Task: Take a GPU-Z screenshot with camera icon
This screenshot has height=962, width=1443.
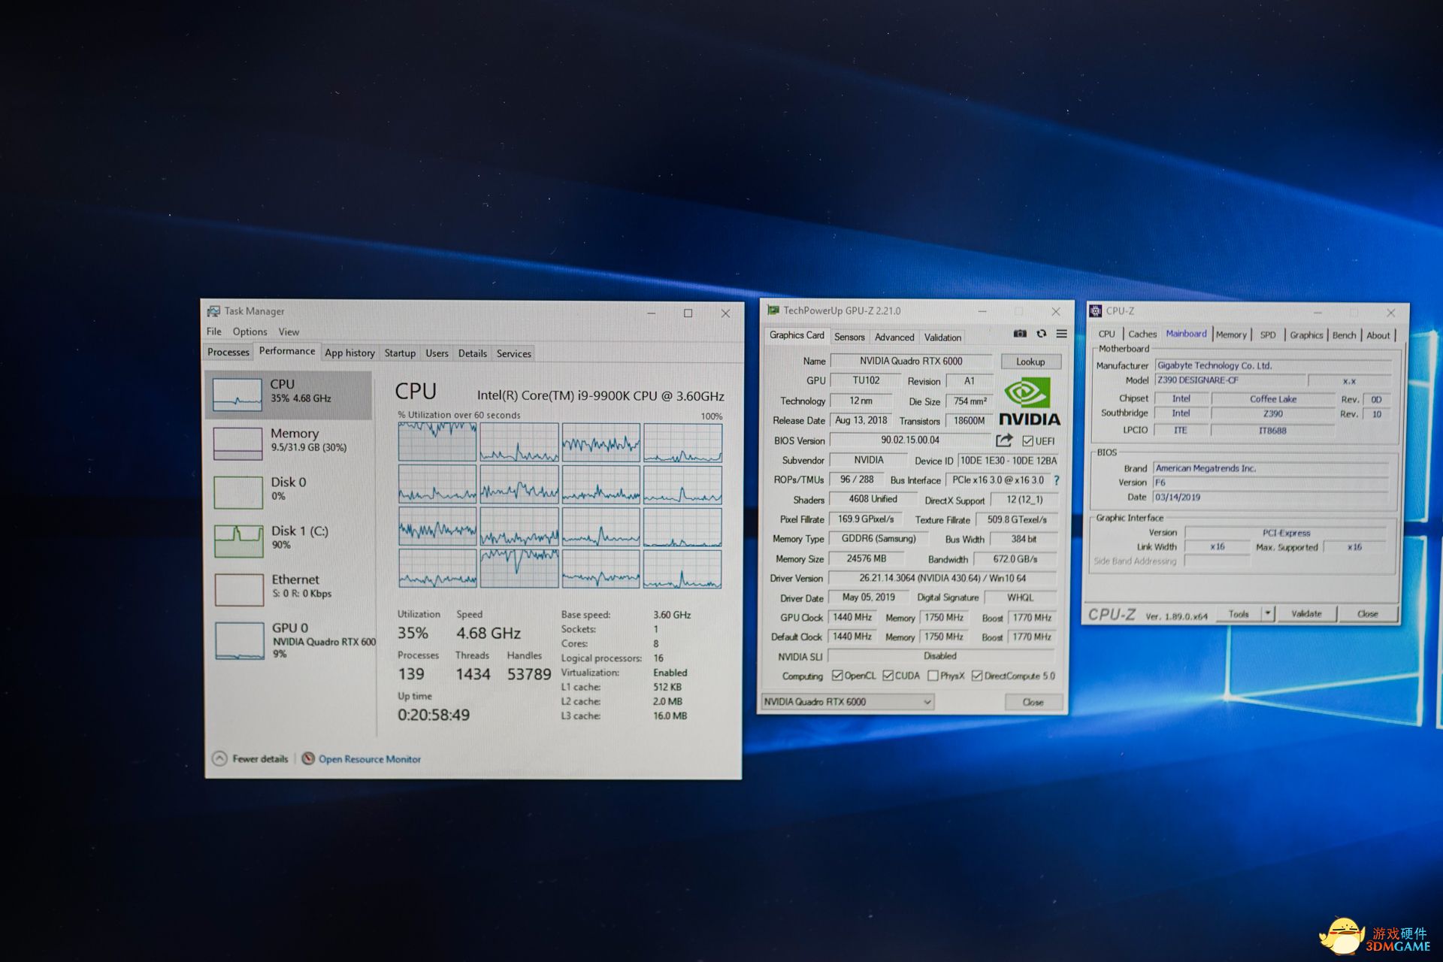Action: coord(1019,334)
